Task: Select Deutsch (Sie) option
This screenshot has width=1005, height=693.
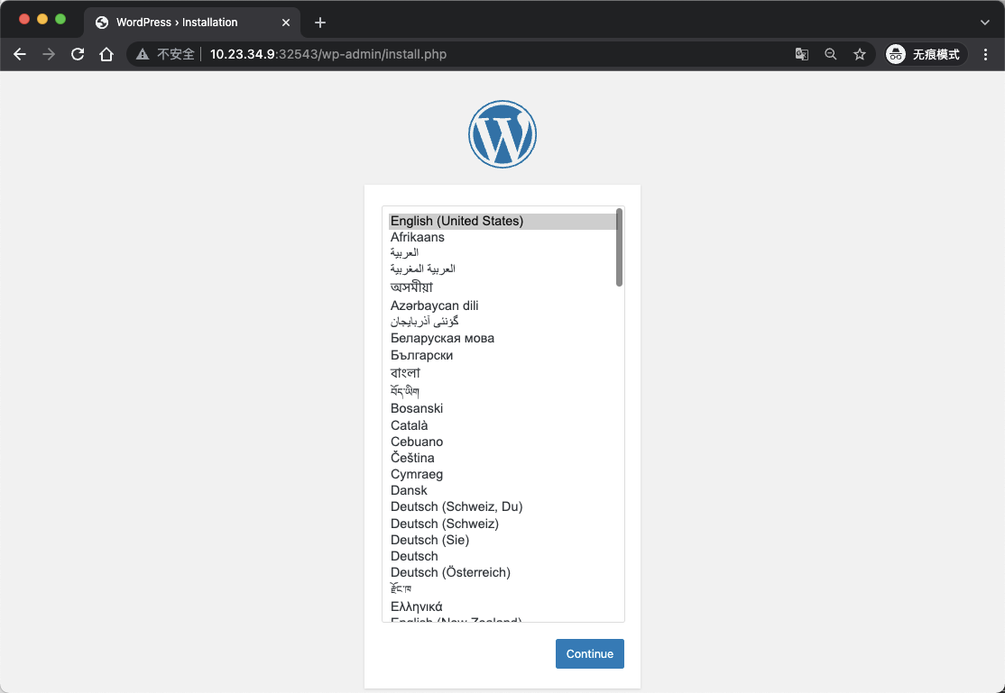Action: [x=502, y=540]
